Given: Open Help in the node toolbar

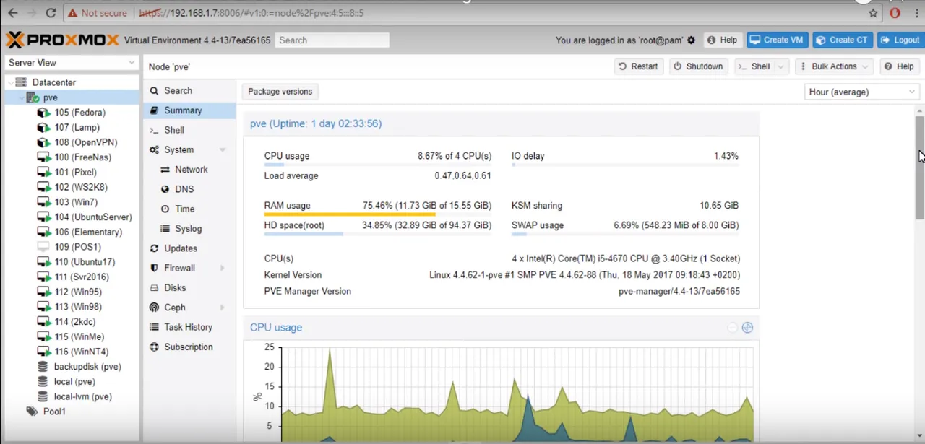Looking at the screenshot, I should point(899,66).
